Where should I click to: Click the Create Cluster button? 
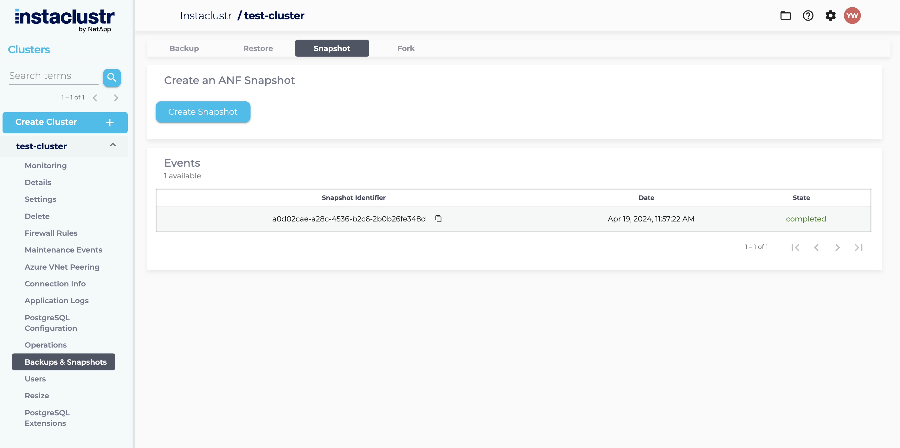[x=65, y=122]
